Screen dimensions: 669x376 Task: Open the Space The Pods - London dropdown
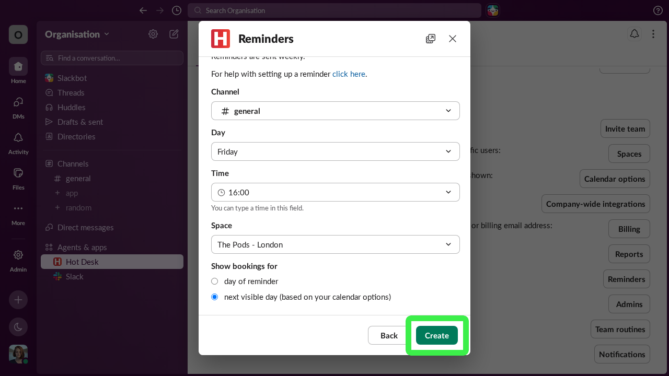[336, 244]
